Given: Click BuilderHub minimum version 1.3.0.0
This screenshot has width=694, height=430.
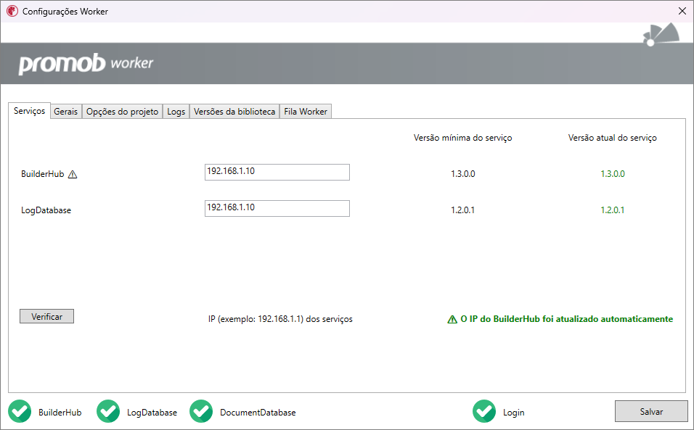Looking at the screenshot, I should (463, 174).
